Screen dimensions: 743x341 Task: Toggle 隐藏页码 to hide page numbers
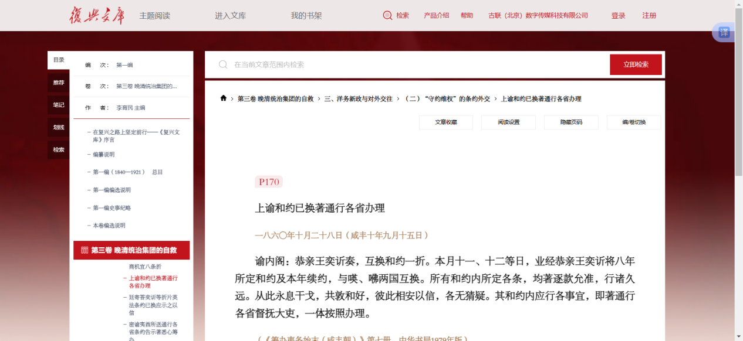[571, 122]
